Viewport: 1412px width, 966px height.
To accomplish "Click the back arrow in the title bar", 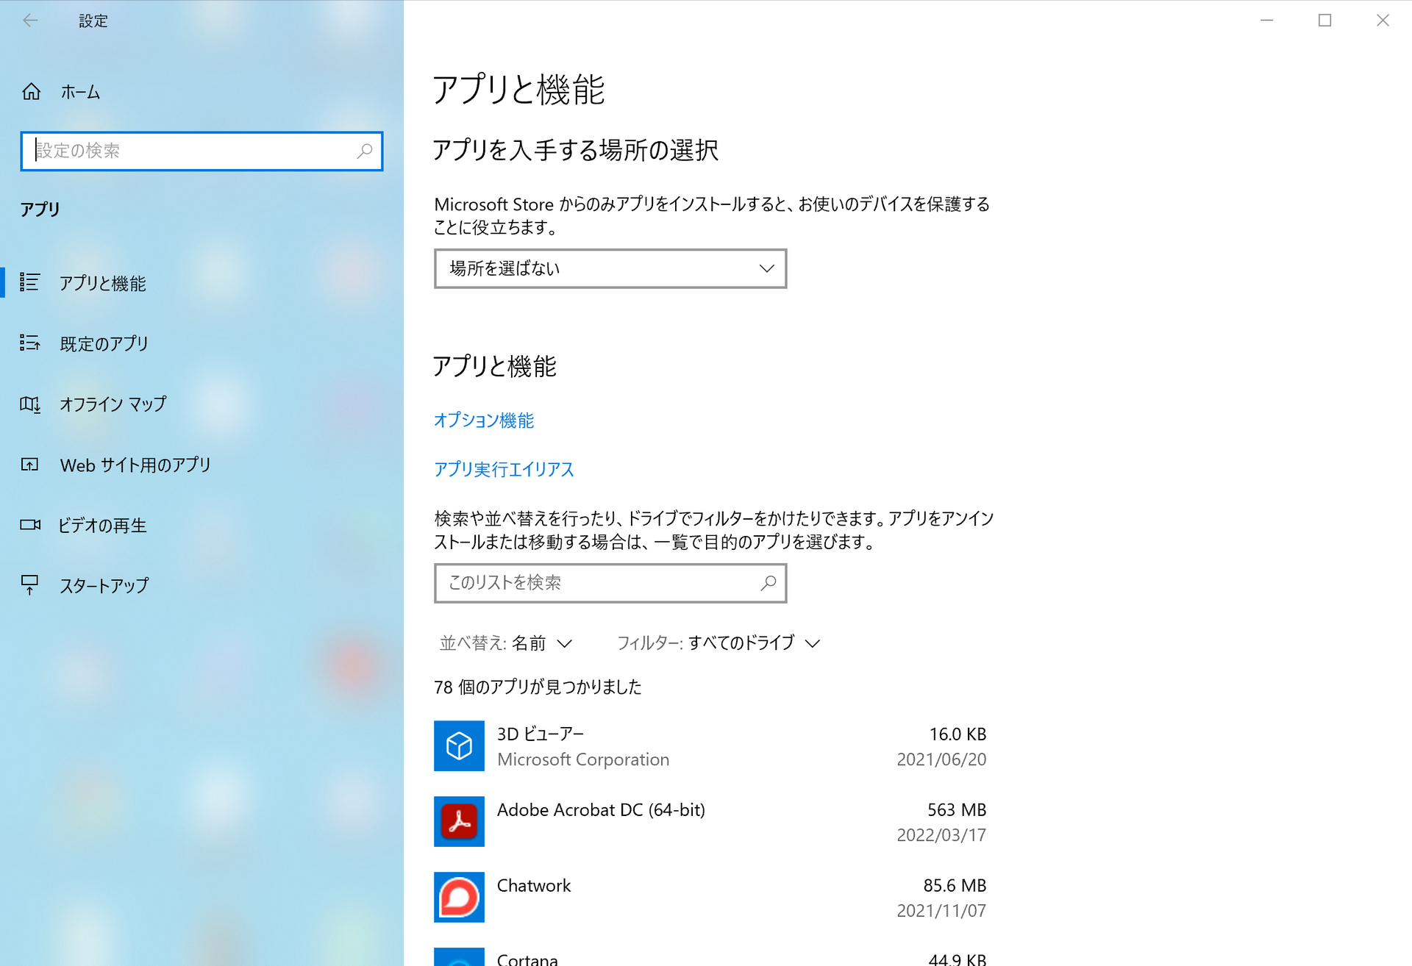I will click(30, 21).
